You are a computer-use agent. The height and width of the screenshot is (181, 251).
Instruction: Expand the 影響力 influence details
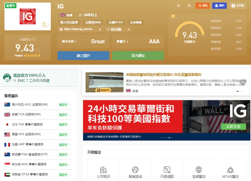point(122,42)
